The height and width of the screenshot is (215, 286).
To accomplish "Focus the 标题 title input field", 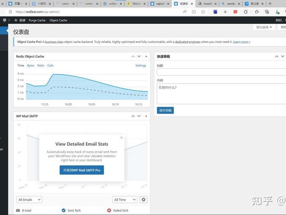I will (221, 72).
